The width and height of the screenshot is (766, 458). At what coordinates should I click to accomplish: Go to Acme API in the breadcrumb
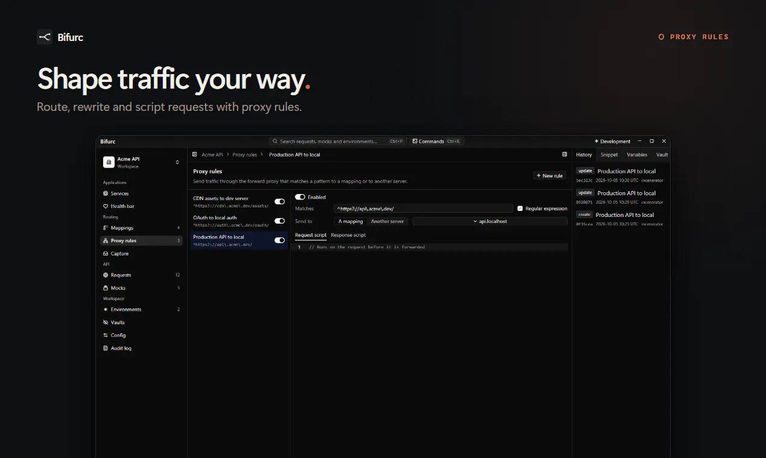pyautogui.click(x=212, y=155)
